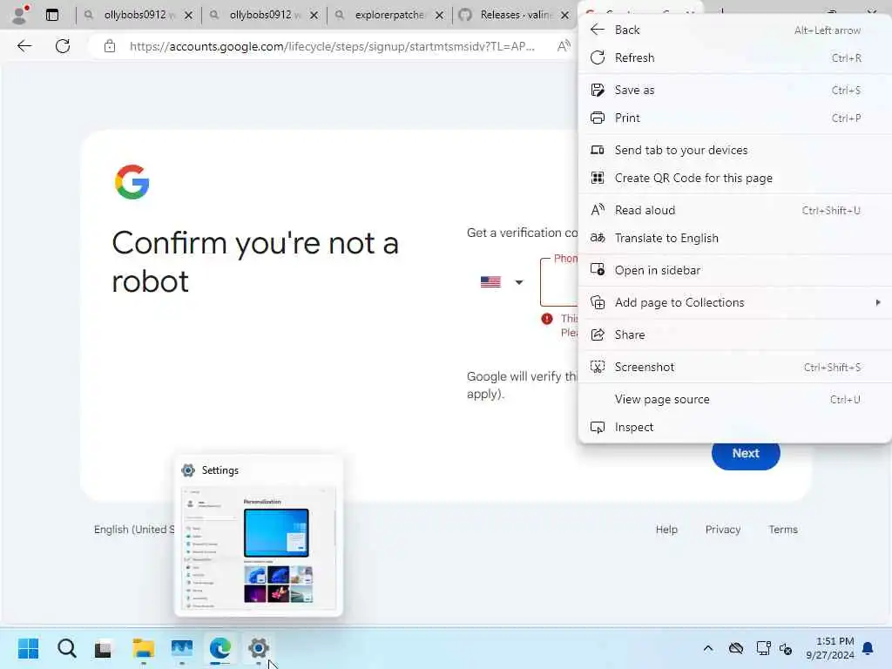
Task: Click the phone number input field
Action: 559,282
